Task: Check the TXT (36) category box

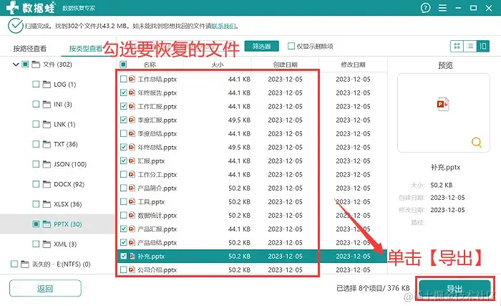Action: pyautogui.click(x=36, y=144)
